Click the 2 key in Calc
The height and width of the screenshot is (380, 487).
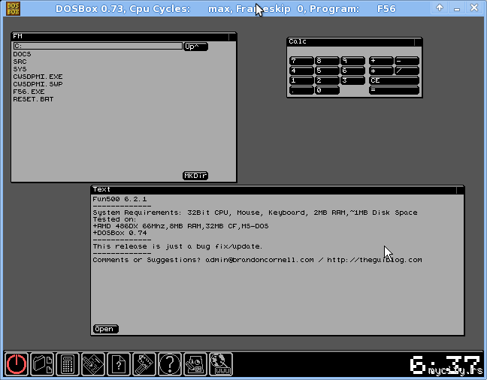(327, 80)
